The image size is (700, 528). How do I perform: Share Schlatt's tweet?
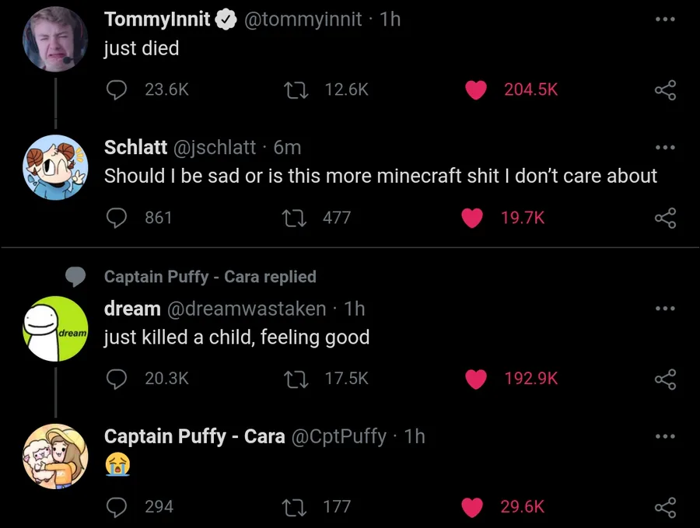point(665,219)
